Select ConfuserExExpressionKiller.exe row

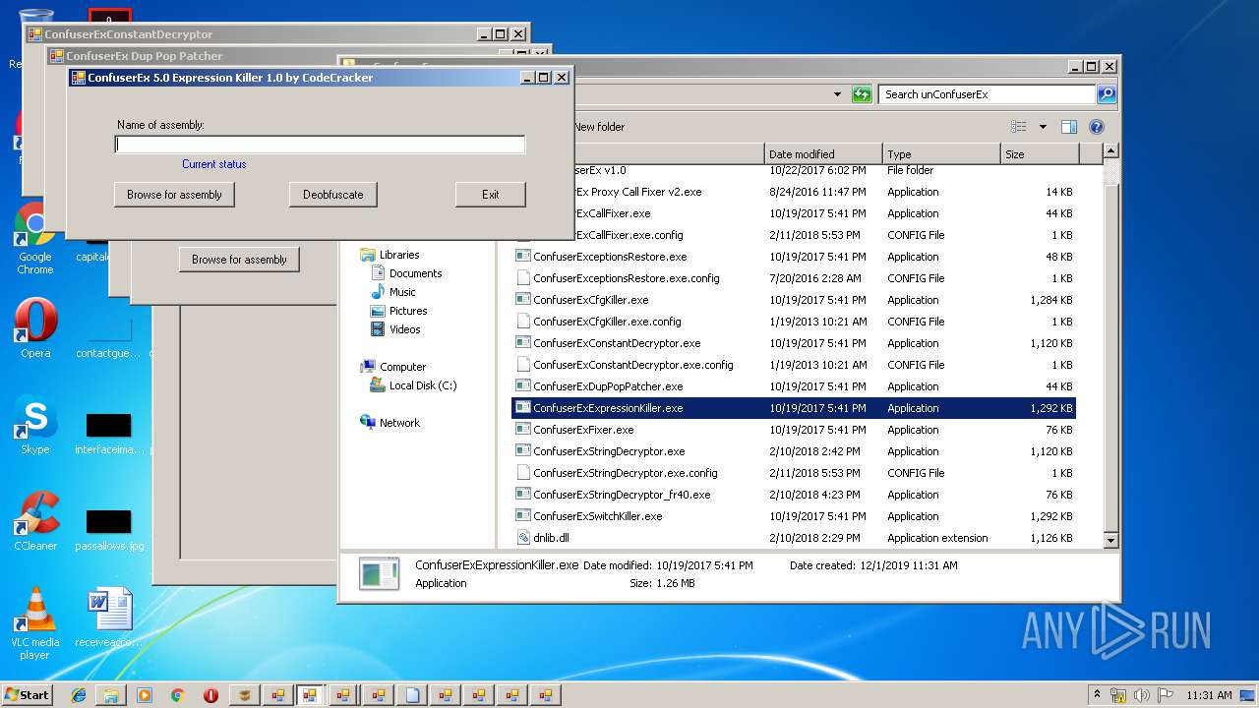[x=794, y=408]
